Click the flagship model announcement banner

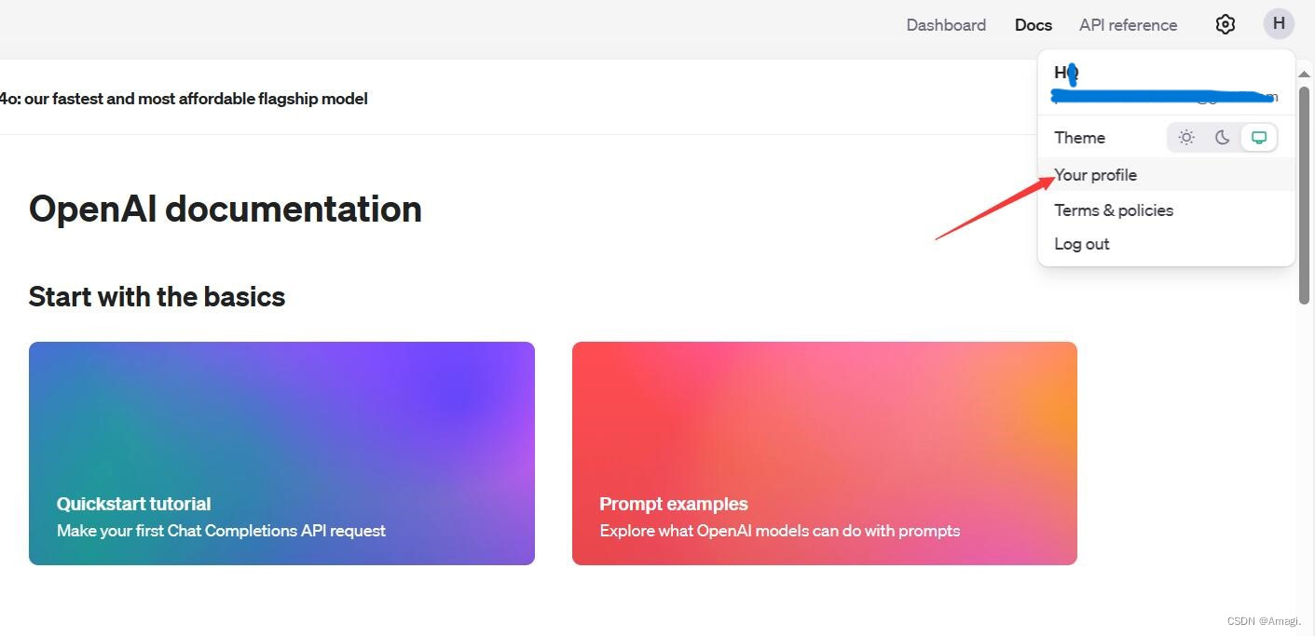coord(184,99)
